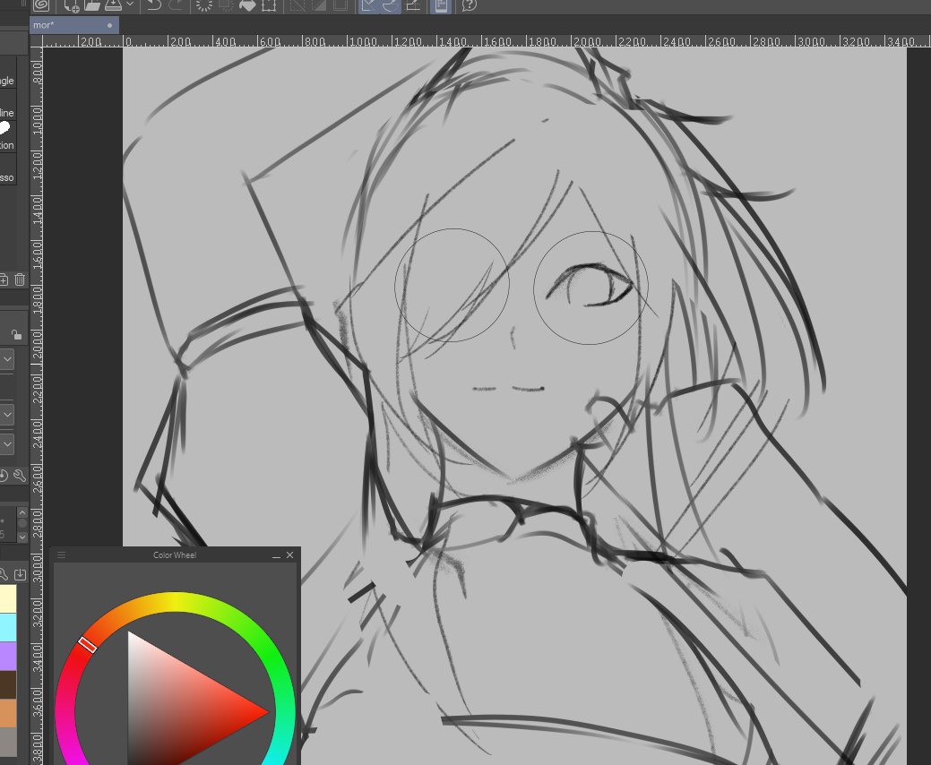
Task: Click the deselect icon
Action: pos(297,5)
